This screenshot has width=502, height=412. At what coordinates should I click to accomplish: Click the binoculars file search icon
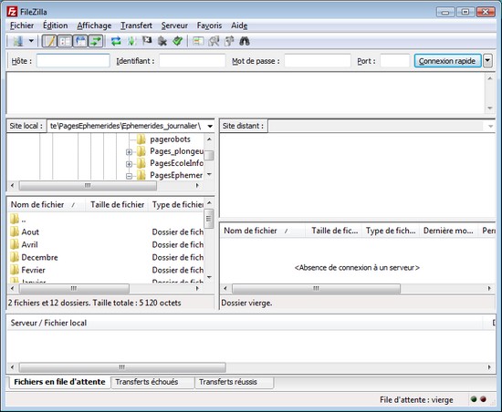point(245,41)
